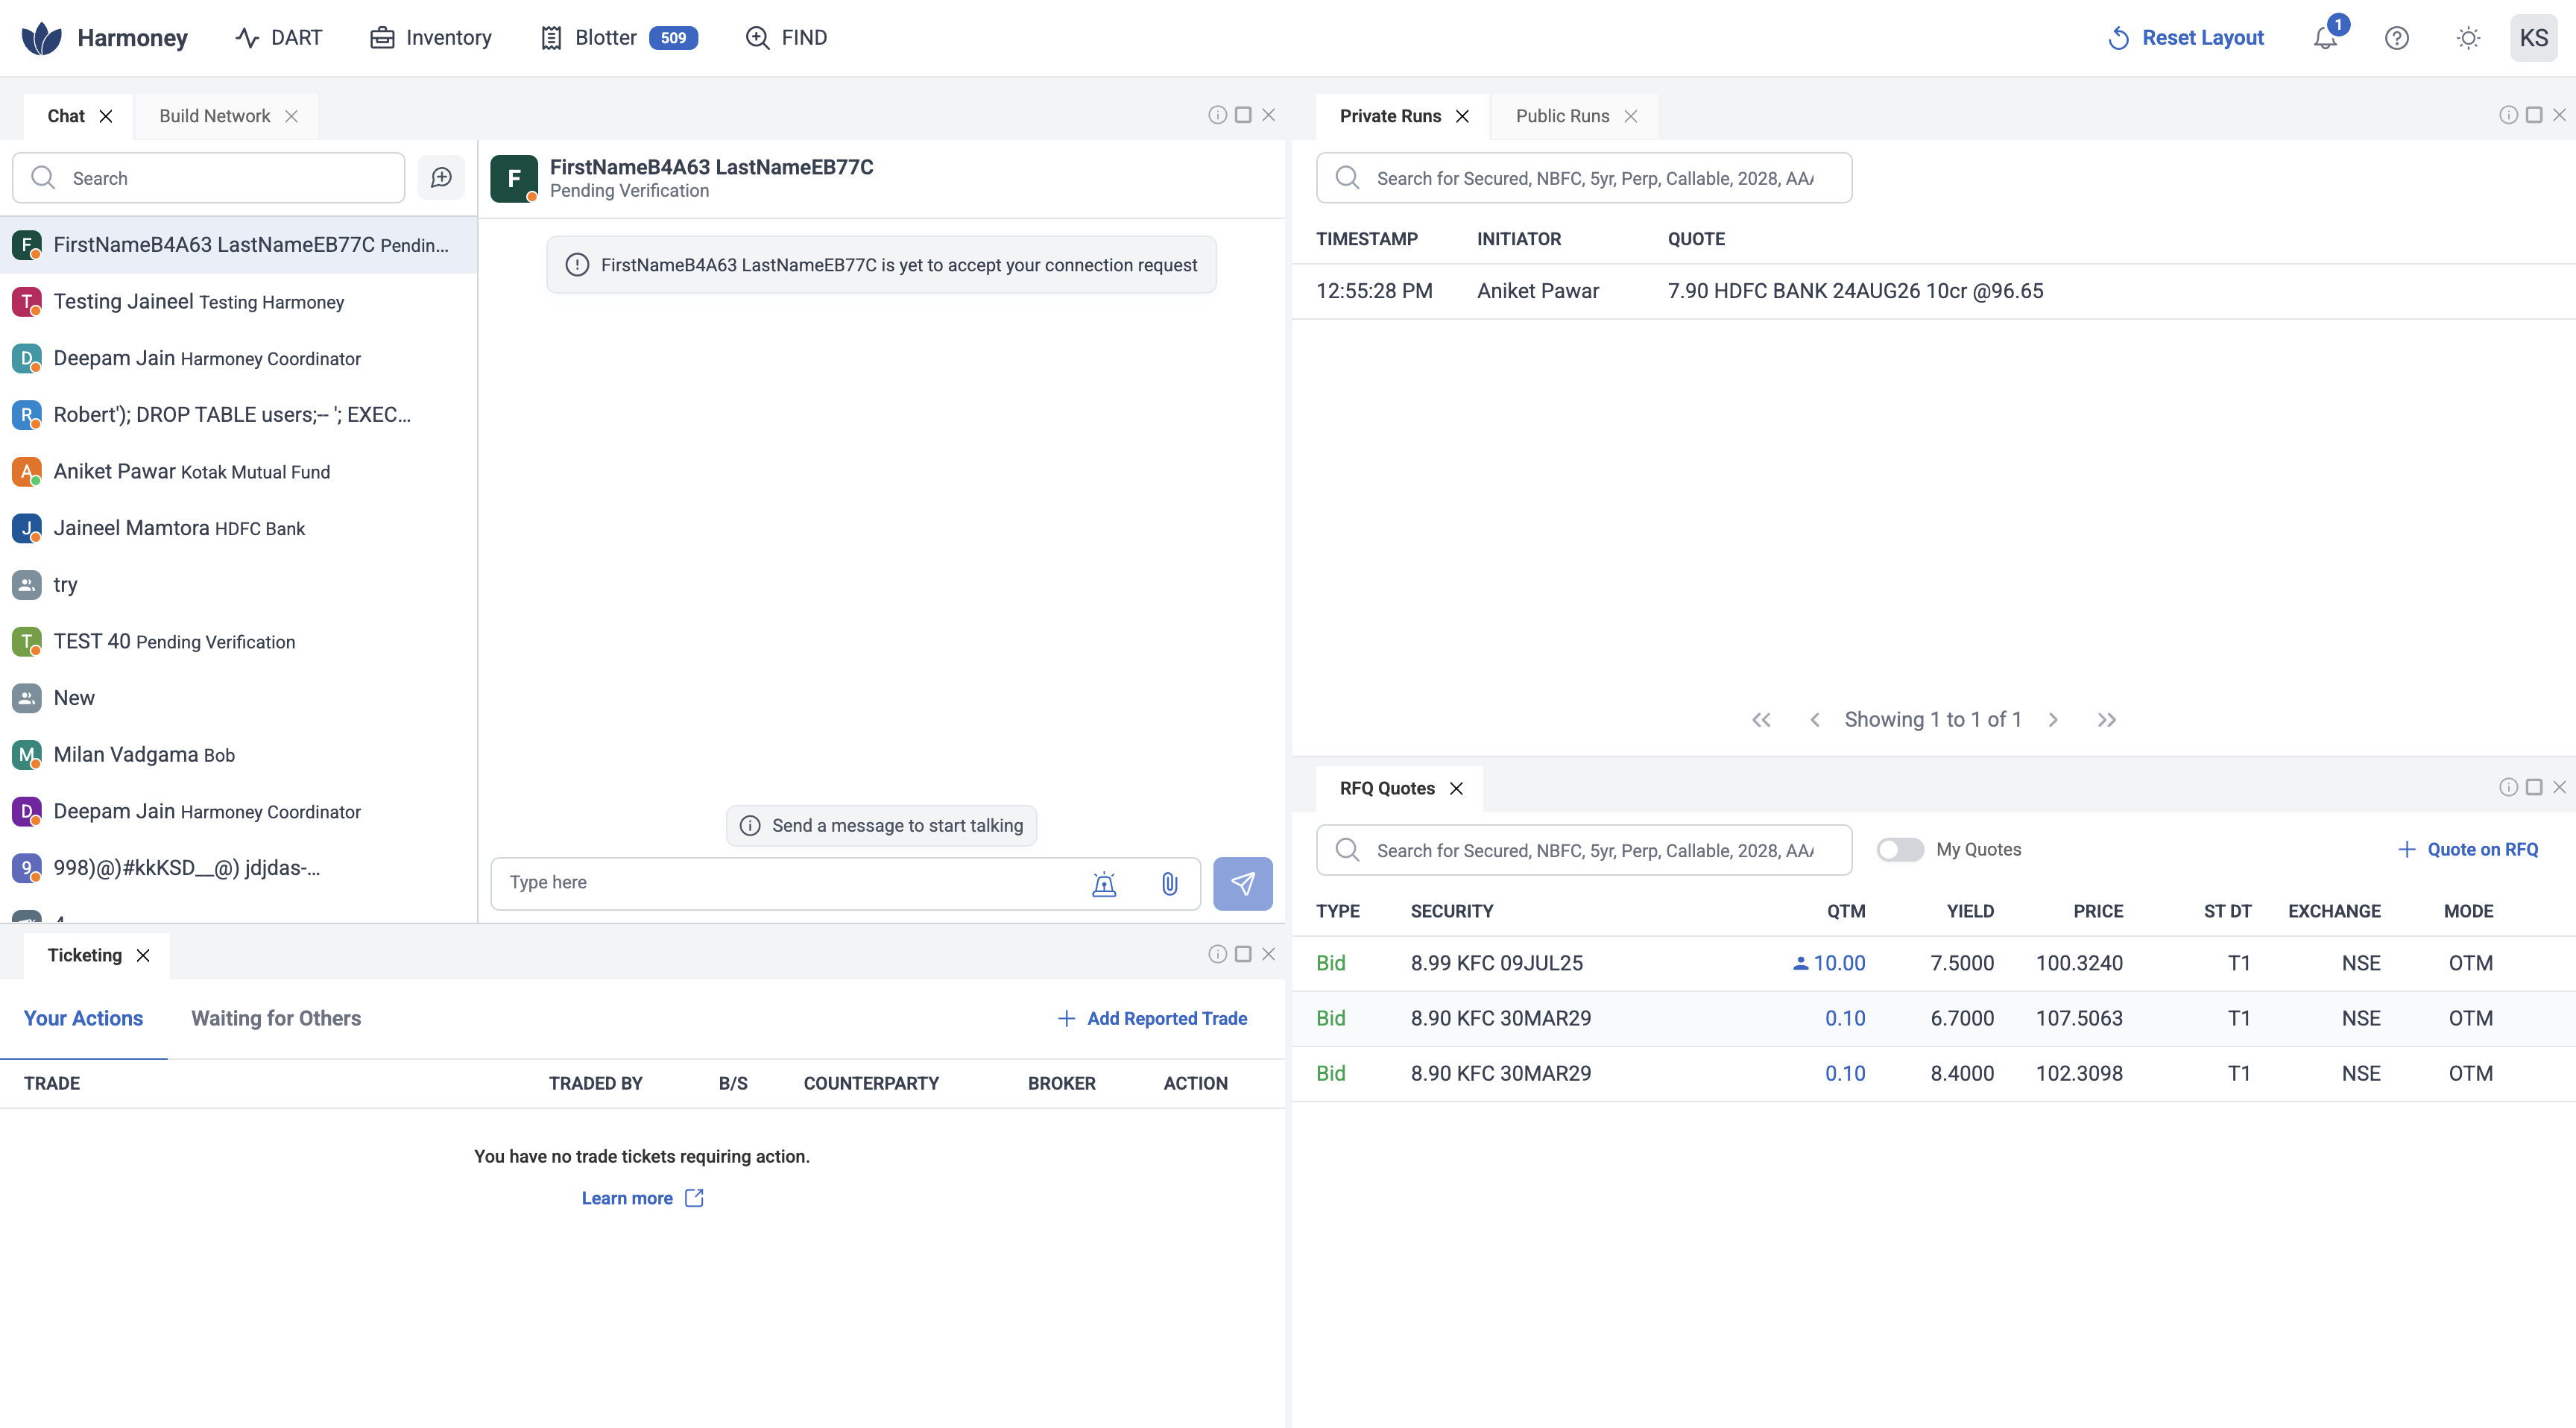Click the help question mark icon

[2396, 38]
